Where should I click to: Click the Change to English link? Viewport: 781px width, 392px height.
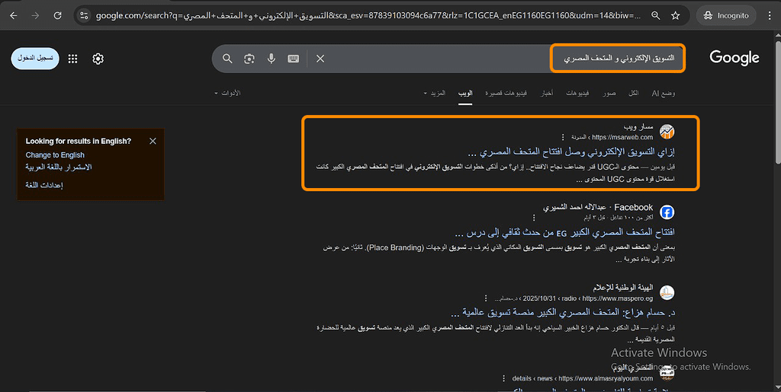55,155
